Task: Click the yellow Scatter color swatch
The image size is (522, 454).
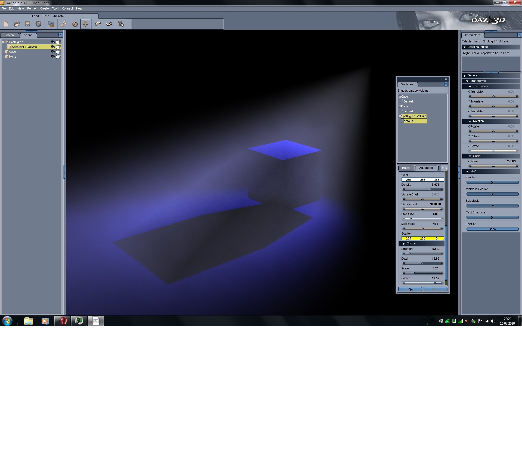Action: (422, 238)
